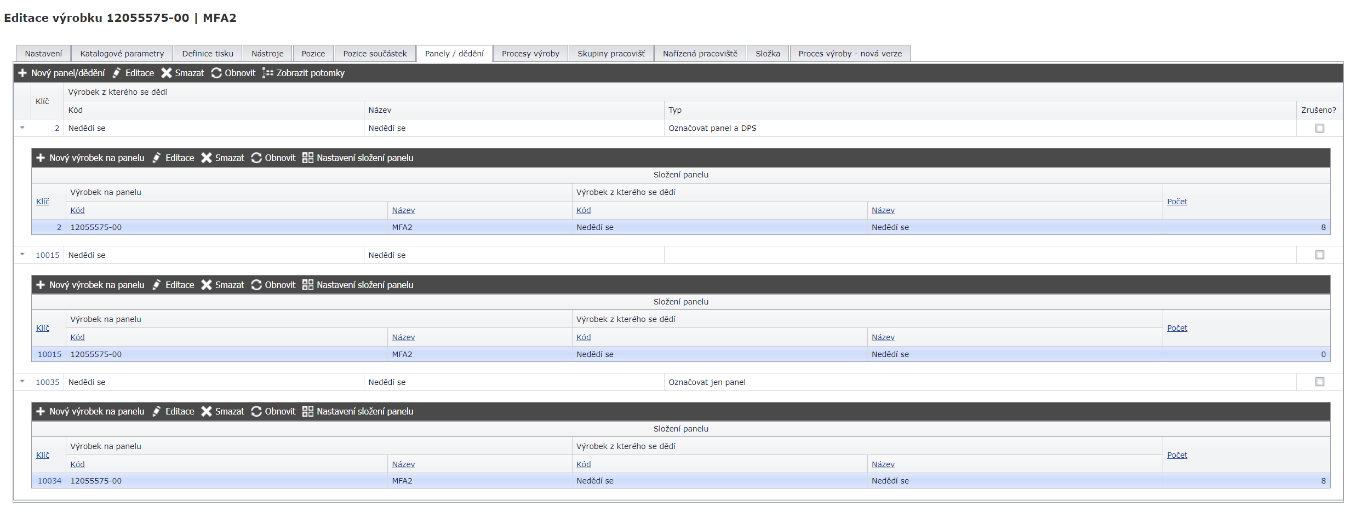Collapse the 10035 panel row

tap(22, 382)
